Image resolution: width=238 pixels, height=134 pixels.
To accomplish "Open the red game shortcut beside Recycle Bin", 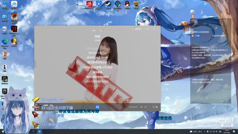I will [14, 31].
